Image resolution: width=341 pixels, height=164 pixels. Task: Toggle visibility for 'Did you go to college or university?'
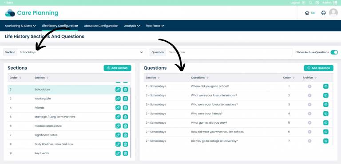(x=326, y=141)
